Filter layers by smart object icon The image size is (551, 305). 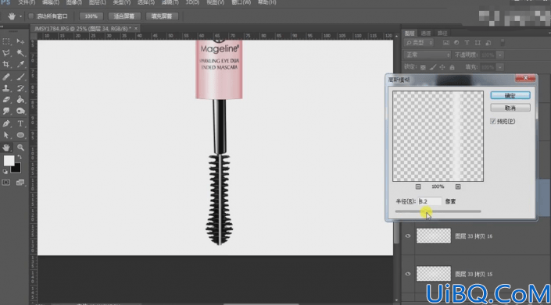pos(488,43)
